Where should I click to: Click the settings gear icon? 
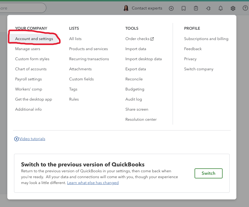(233, 8)
